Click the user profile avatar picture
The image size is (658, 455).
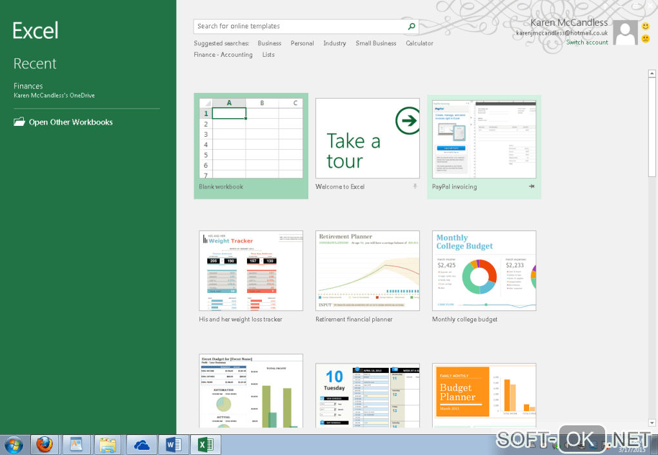tap(625, 33)
